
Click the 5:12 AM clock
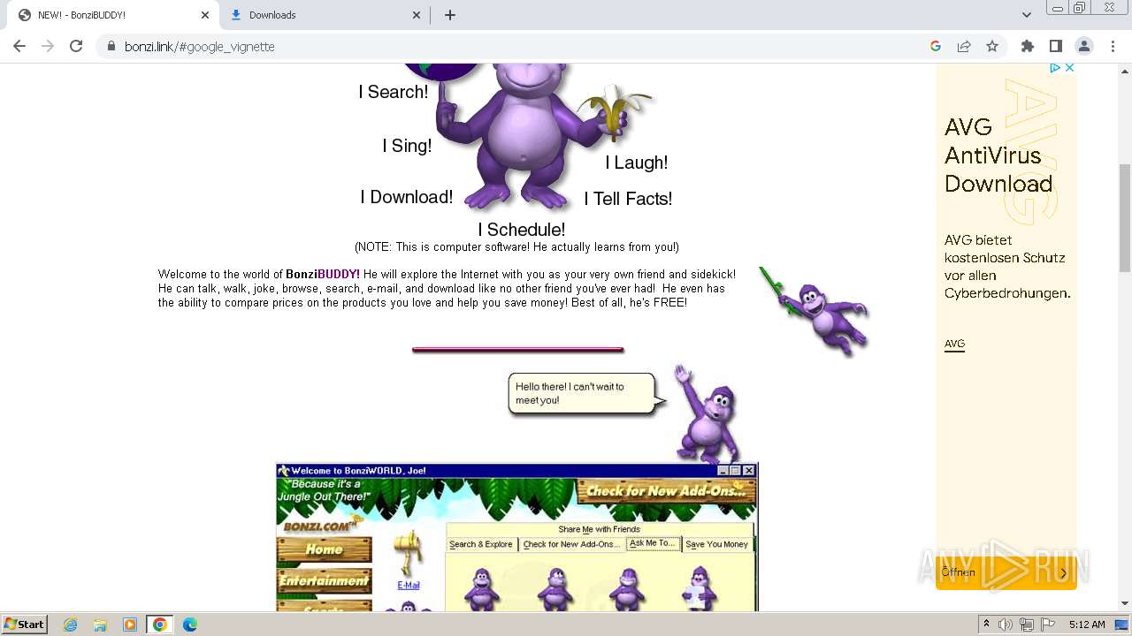(1087, 625)
